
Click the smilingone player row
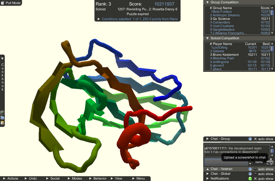click(240, 62)
